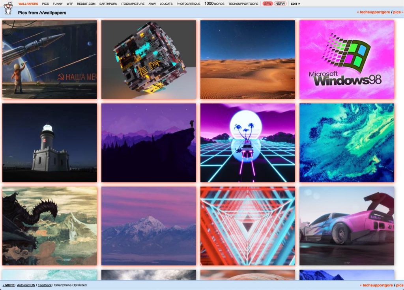Select the 1000WORDS subreddit
Image resolution: width=404 pixels, height=290 pixels.
[214, 4]
